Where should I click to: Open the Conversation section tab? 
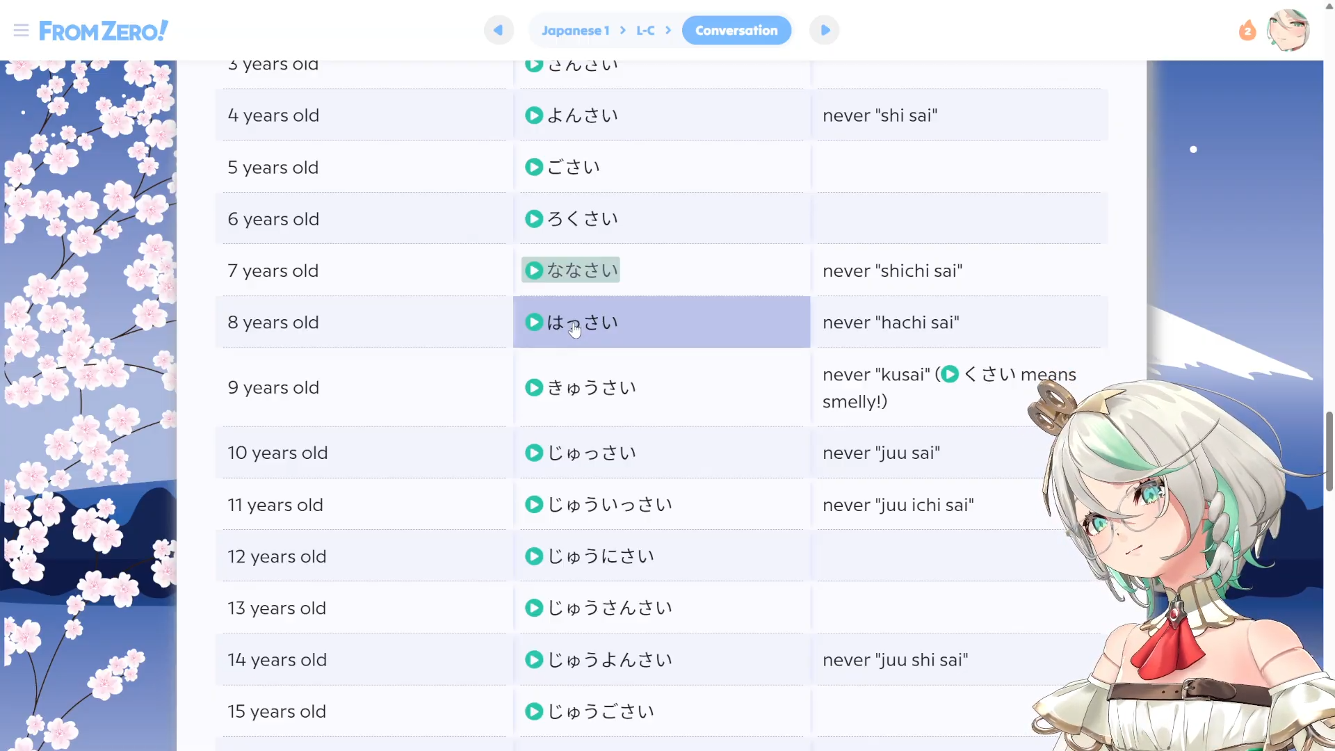[736, 31]
